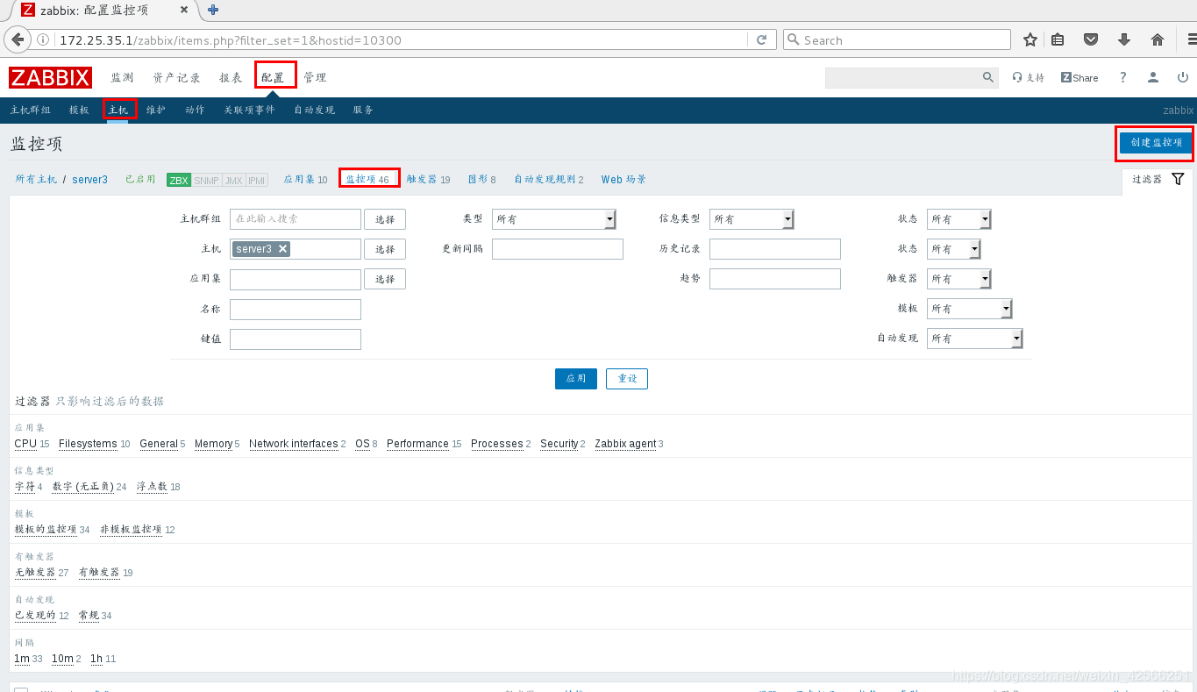Click the JMX availability badge
Viewport: 1197px width, 692px height.
click(233, 180)
